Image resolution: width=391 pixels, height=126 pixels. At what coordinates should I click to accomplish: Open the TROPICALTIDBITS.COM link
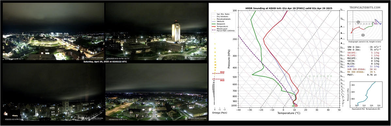tap(365, 8)
